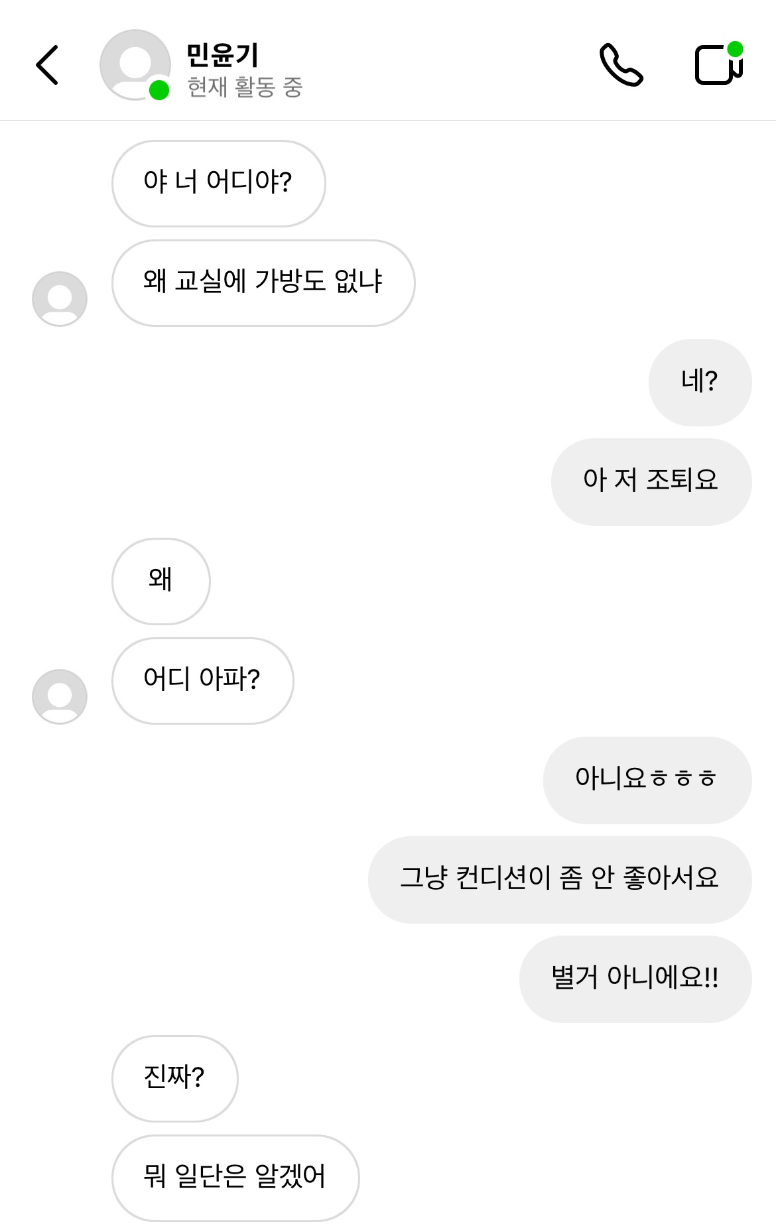Tap the '현재 활동 중' status text

(245, 87)
